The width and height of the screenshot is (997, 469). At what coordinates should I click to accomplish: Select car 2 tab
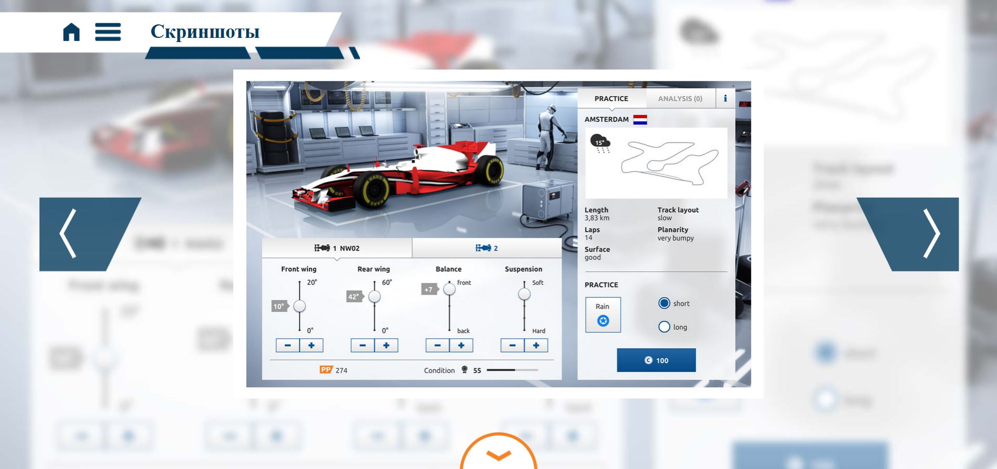click(487, 248)
